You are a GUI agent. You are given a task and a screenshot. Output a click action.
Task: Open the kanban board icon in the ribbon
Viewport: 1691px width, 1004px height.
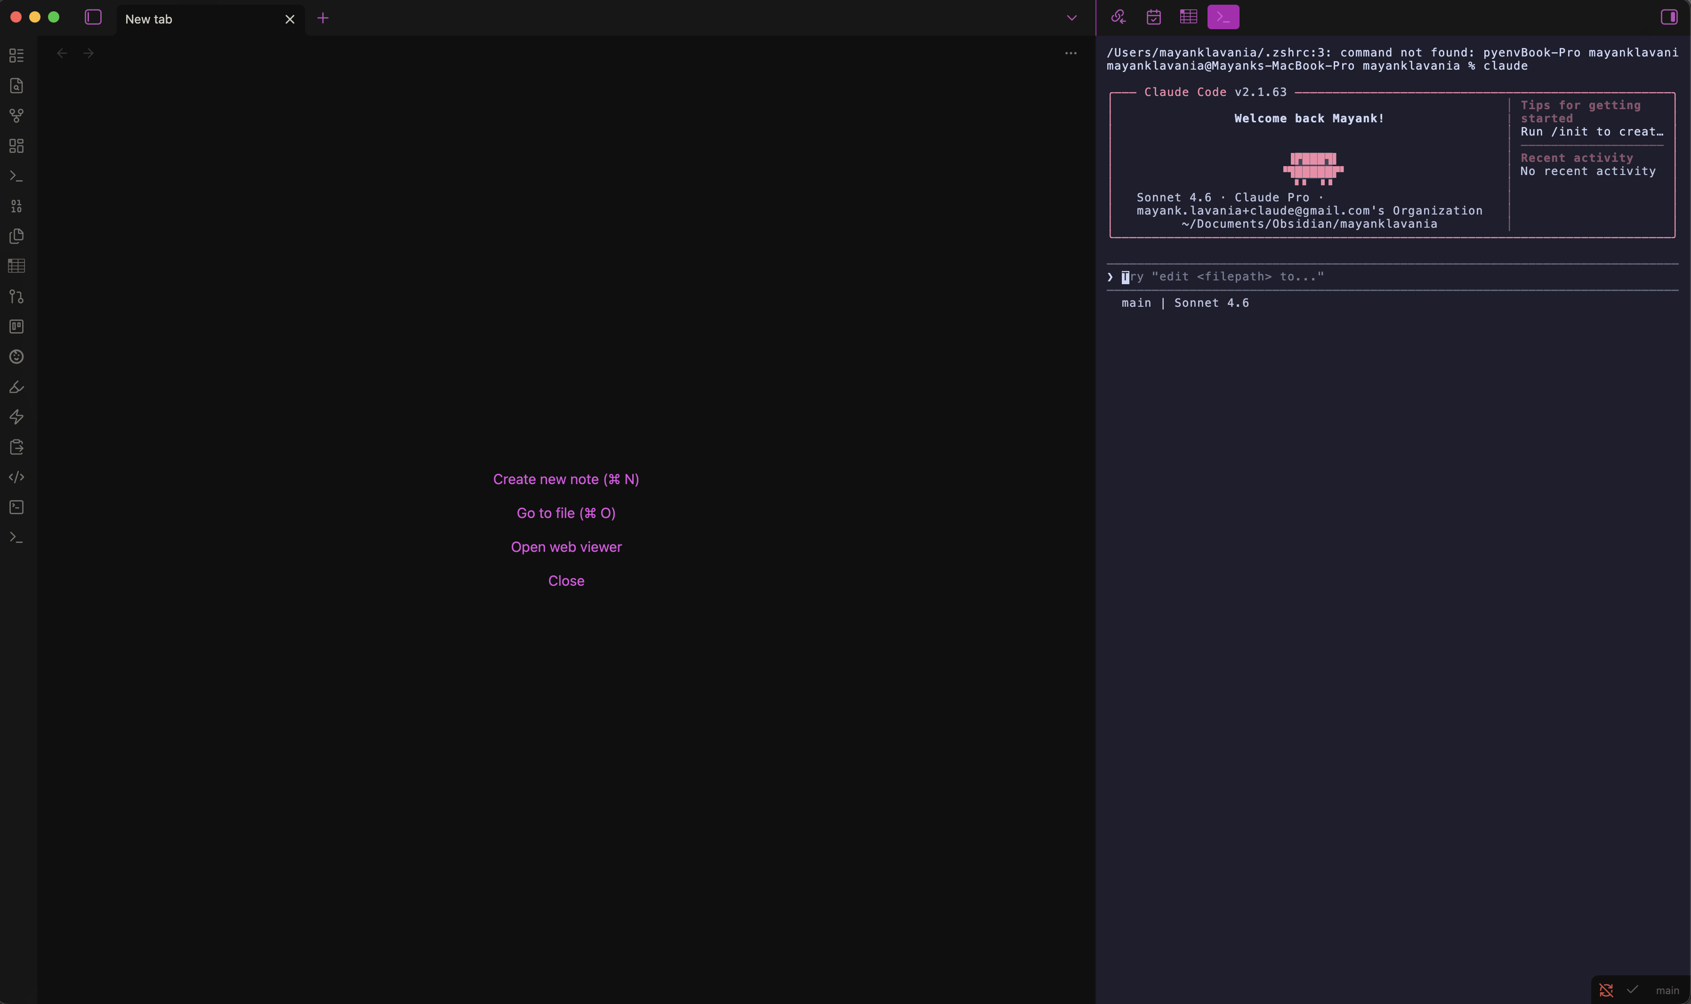(x=17, y=327)
